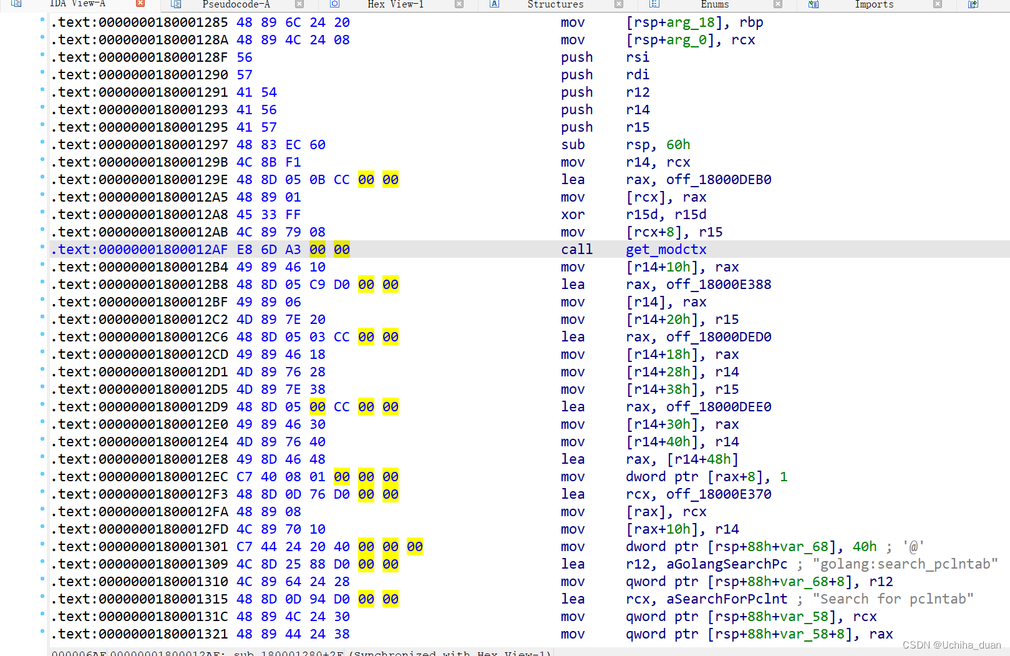The width and height of the screenshot is (1010, 656).
Task: Switch to the Hex View-1 tab
Action: click(x=395, y=5)
